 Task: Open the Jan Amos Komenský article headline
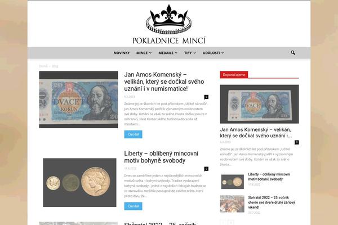pos(164,82)
